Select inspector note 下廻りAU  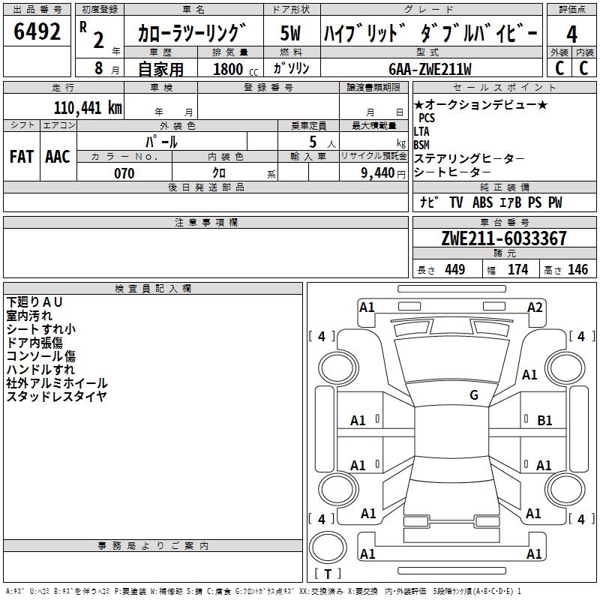tap(34, 302)
